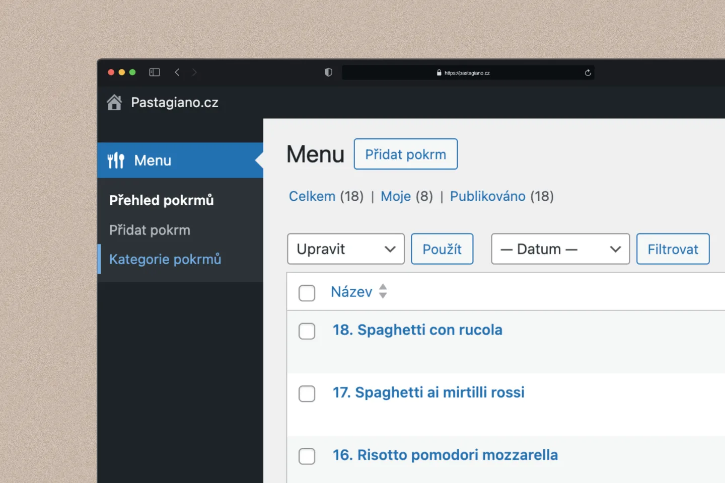Check the box for 17. Spaghetti ai mirtilli rossi
Viewport: 725px width, 483px height.
click(307, 393)
